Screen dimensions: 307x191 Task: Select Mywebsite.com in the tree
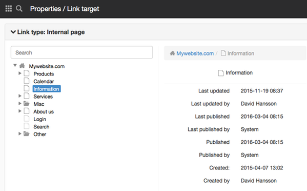(47, 66)
